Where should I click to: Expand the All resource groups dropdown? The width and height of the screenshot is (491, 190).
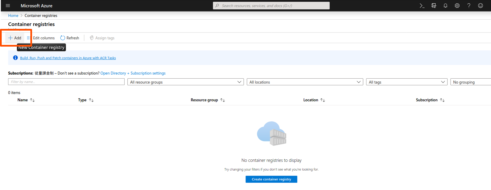(185, 82)
